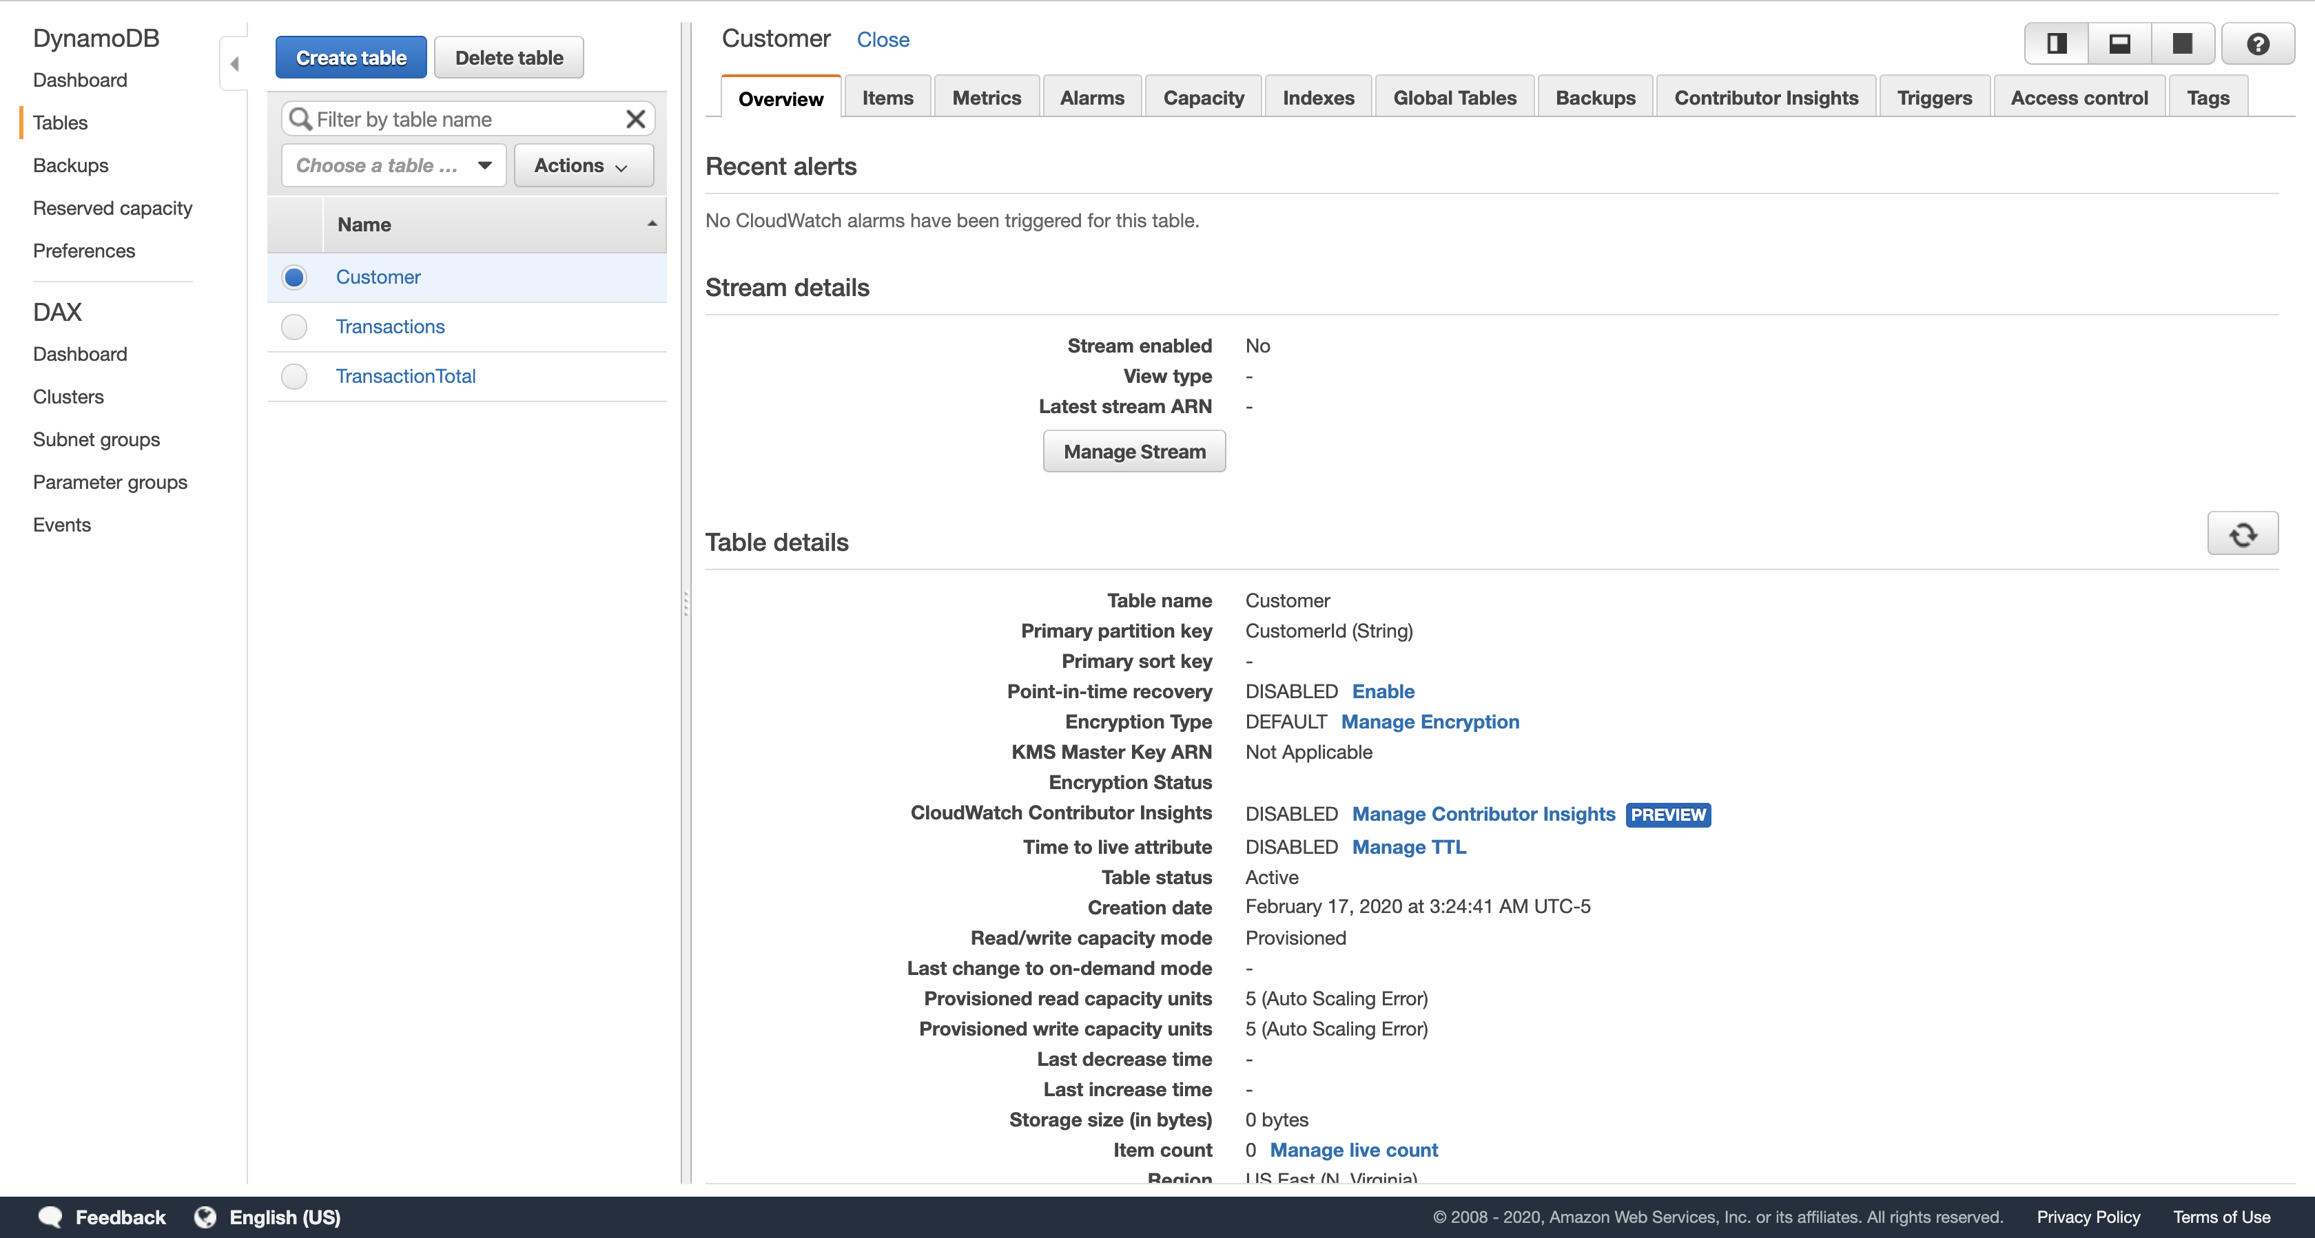
Task: Clear the table name filter X
Action: [635, 120]
